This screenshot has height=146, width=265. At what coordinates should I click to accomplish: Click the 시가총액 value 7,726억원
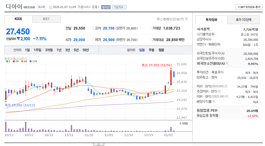pos(250,30)
